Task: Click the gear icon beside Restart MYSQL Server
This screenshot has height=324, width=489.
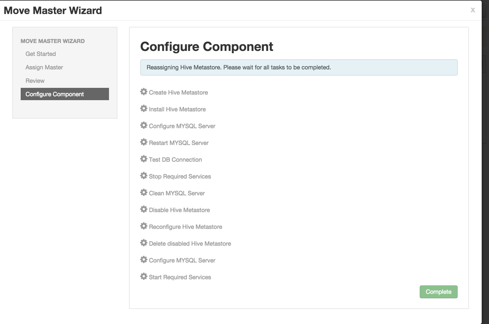Action: (x=143, y=142)
